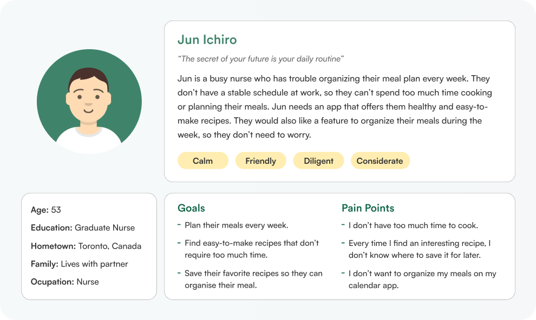Select goal 'Plan their meals every week'

(x=236, y=225)
